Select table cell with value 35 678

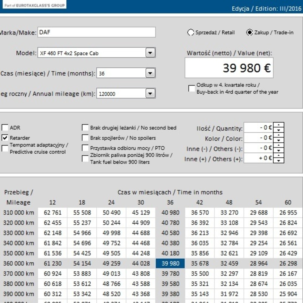coord(200,263)
